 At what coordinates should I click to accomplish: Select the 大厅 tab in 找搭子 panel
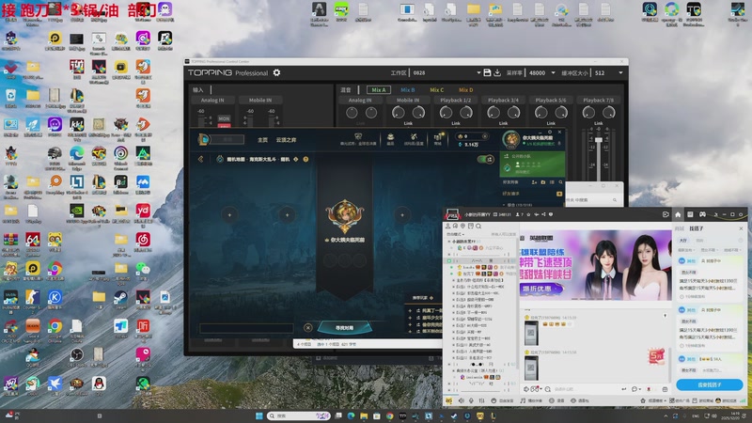683,241
